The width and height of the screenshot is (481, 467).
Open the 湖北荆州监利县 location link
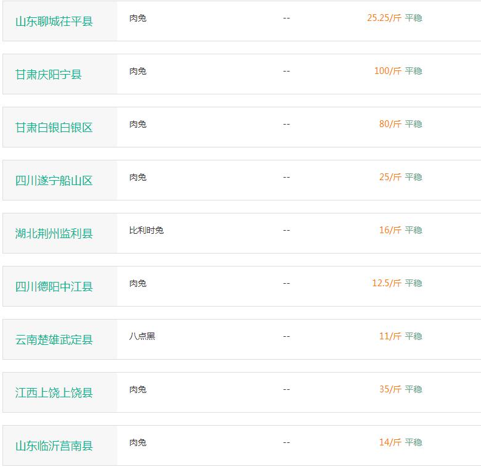click(54, 234)
